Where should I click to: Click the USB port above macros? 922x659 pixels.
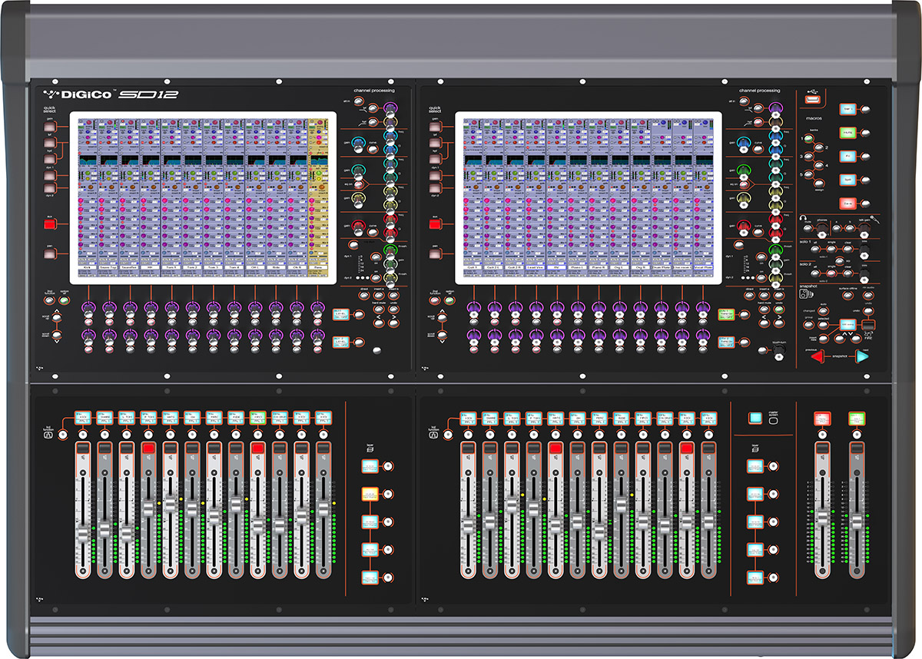coord(813,100)
